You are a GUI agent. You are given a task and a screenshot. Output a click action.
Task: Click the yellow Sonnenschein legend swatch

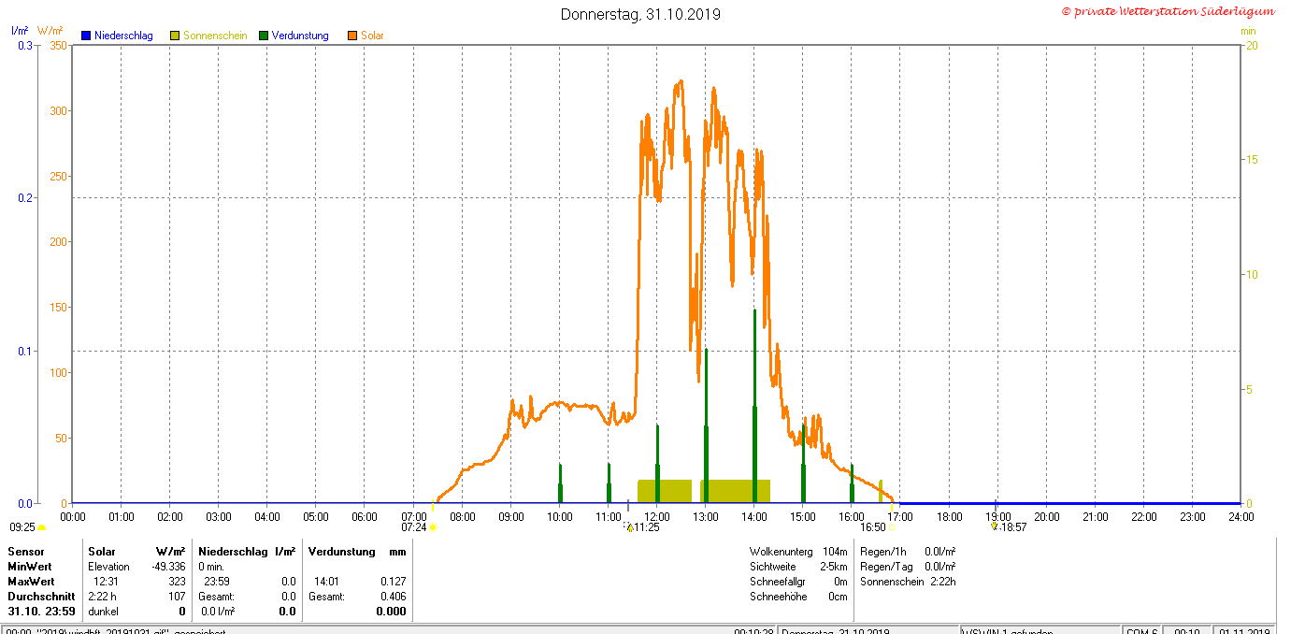coord(175,36)
